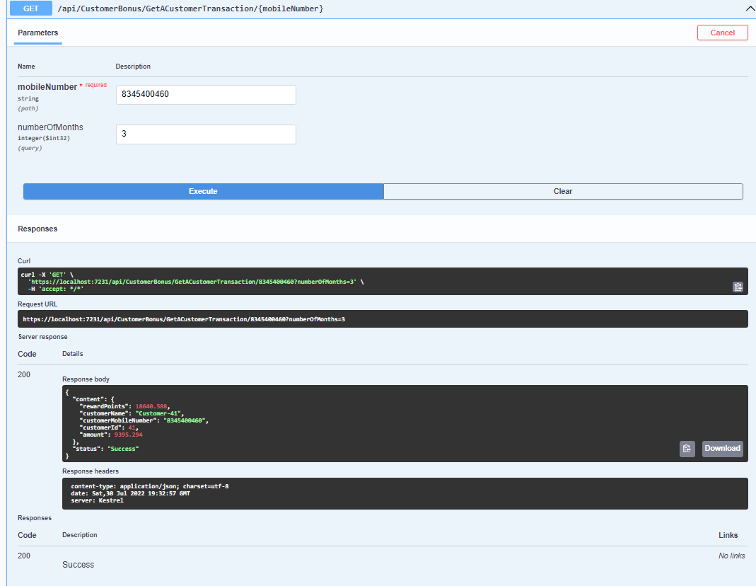The image size is (756, 586).
Task: Focus the numberOfMonths parameter field
Action: 205,134
